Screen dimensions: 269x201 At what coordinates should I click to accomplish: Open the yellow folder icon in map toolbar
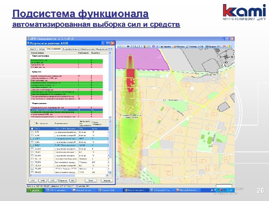123,47
